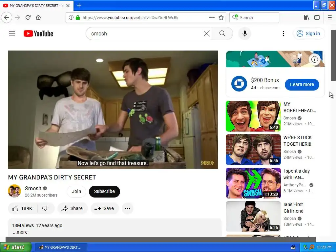This screenshot has width=336, height=252.
Task: Open a new browser tab
Action: (x=79, y=5)
